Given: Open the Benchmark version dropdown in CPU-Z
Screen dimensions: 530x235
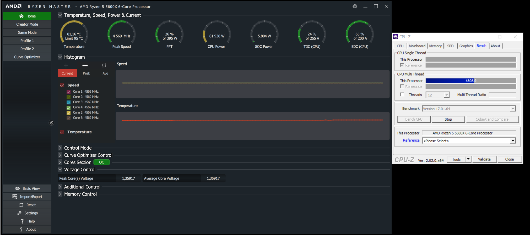Looking at the screenshot, I should pyautogui.click(x=513, y=109).
